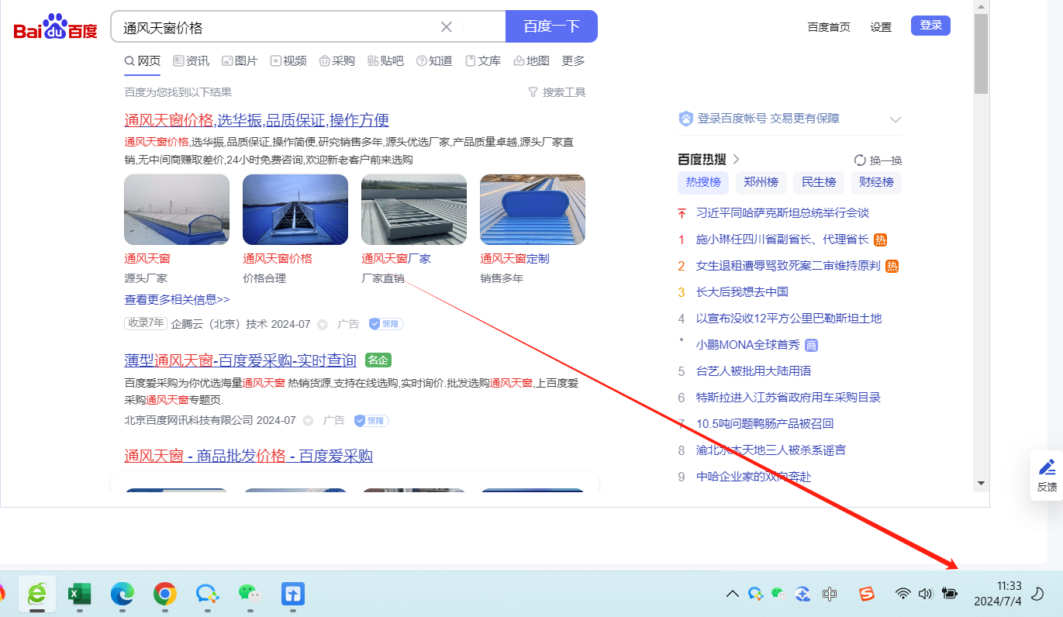Click the page scrollbar down arrow
Viewport: 1063px width, 617px height.
tap(981, 483)
